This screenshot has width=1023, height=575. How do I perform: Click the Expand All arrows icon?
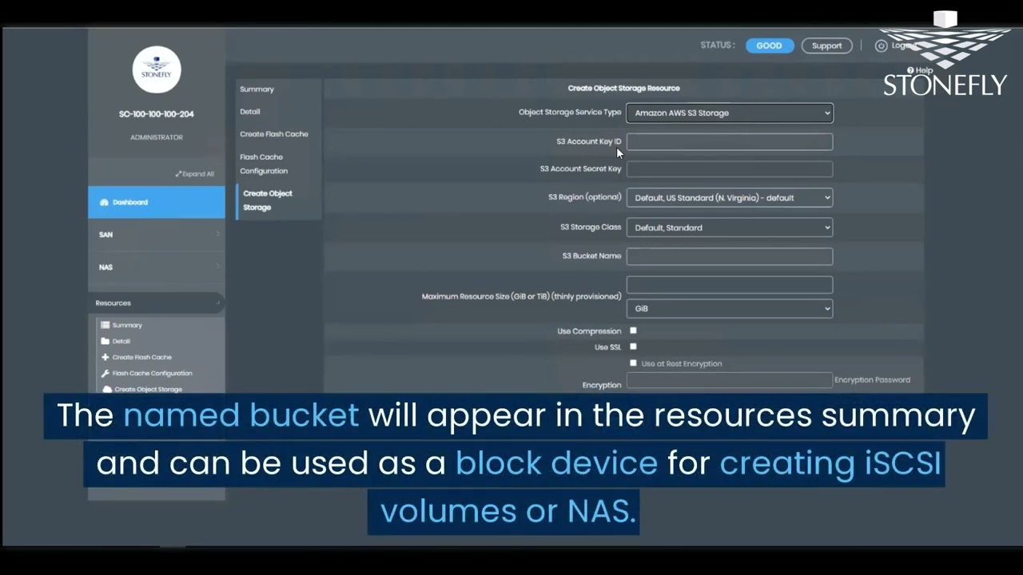[x=179, y=174]
